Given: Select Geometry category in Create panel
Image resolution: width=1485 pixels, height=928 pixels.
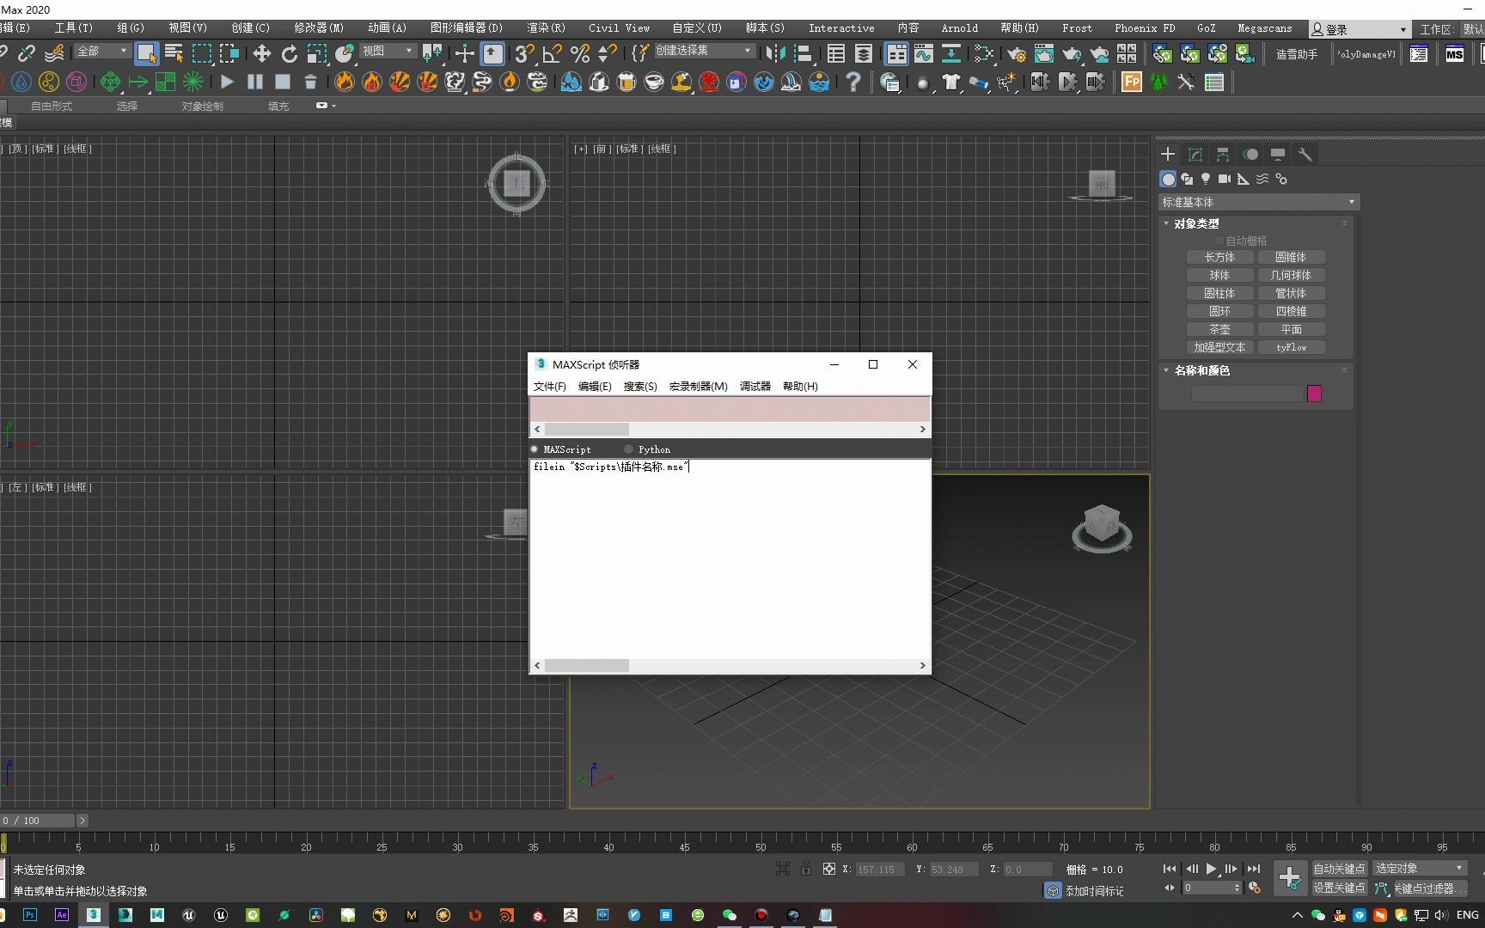Looking at the screenshot, I should [x=1168, y=179].
